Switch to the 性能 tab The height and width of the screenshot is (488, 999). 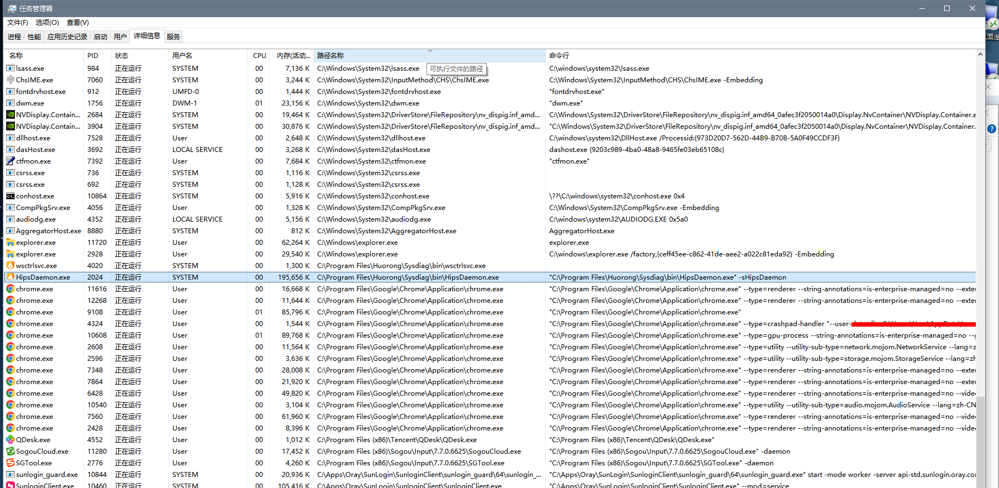34,37
